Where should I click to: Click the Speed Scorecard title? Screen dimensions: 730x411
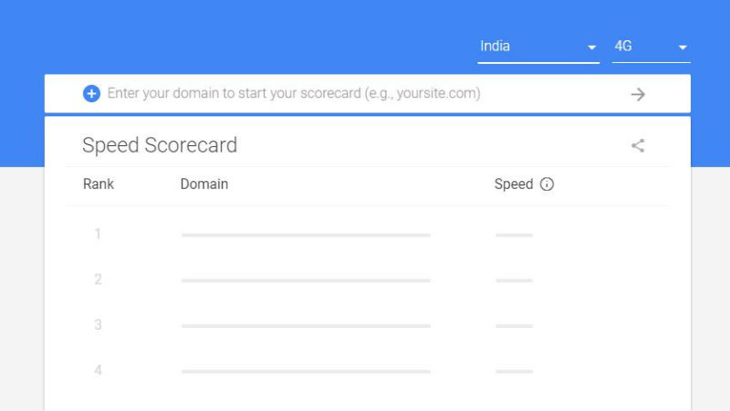(x=160, y=145)
